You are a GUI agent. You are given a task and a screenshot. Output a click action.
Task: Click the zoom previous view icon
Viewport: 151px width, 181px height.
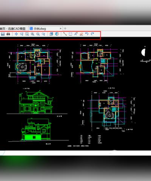[x=43, y=34]
